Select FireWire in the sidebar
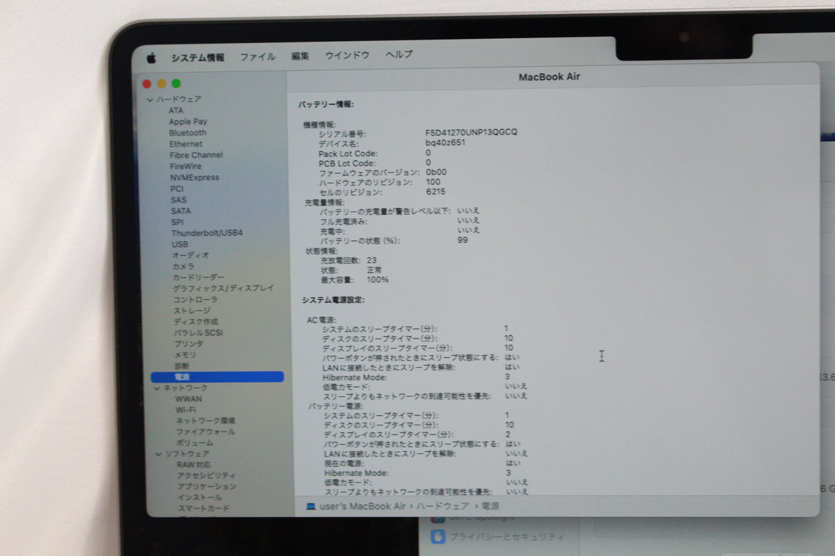Viewport: 835px width, 556px height. (186, 166)
